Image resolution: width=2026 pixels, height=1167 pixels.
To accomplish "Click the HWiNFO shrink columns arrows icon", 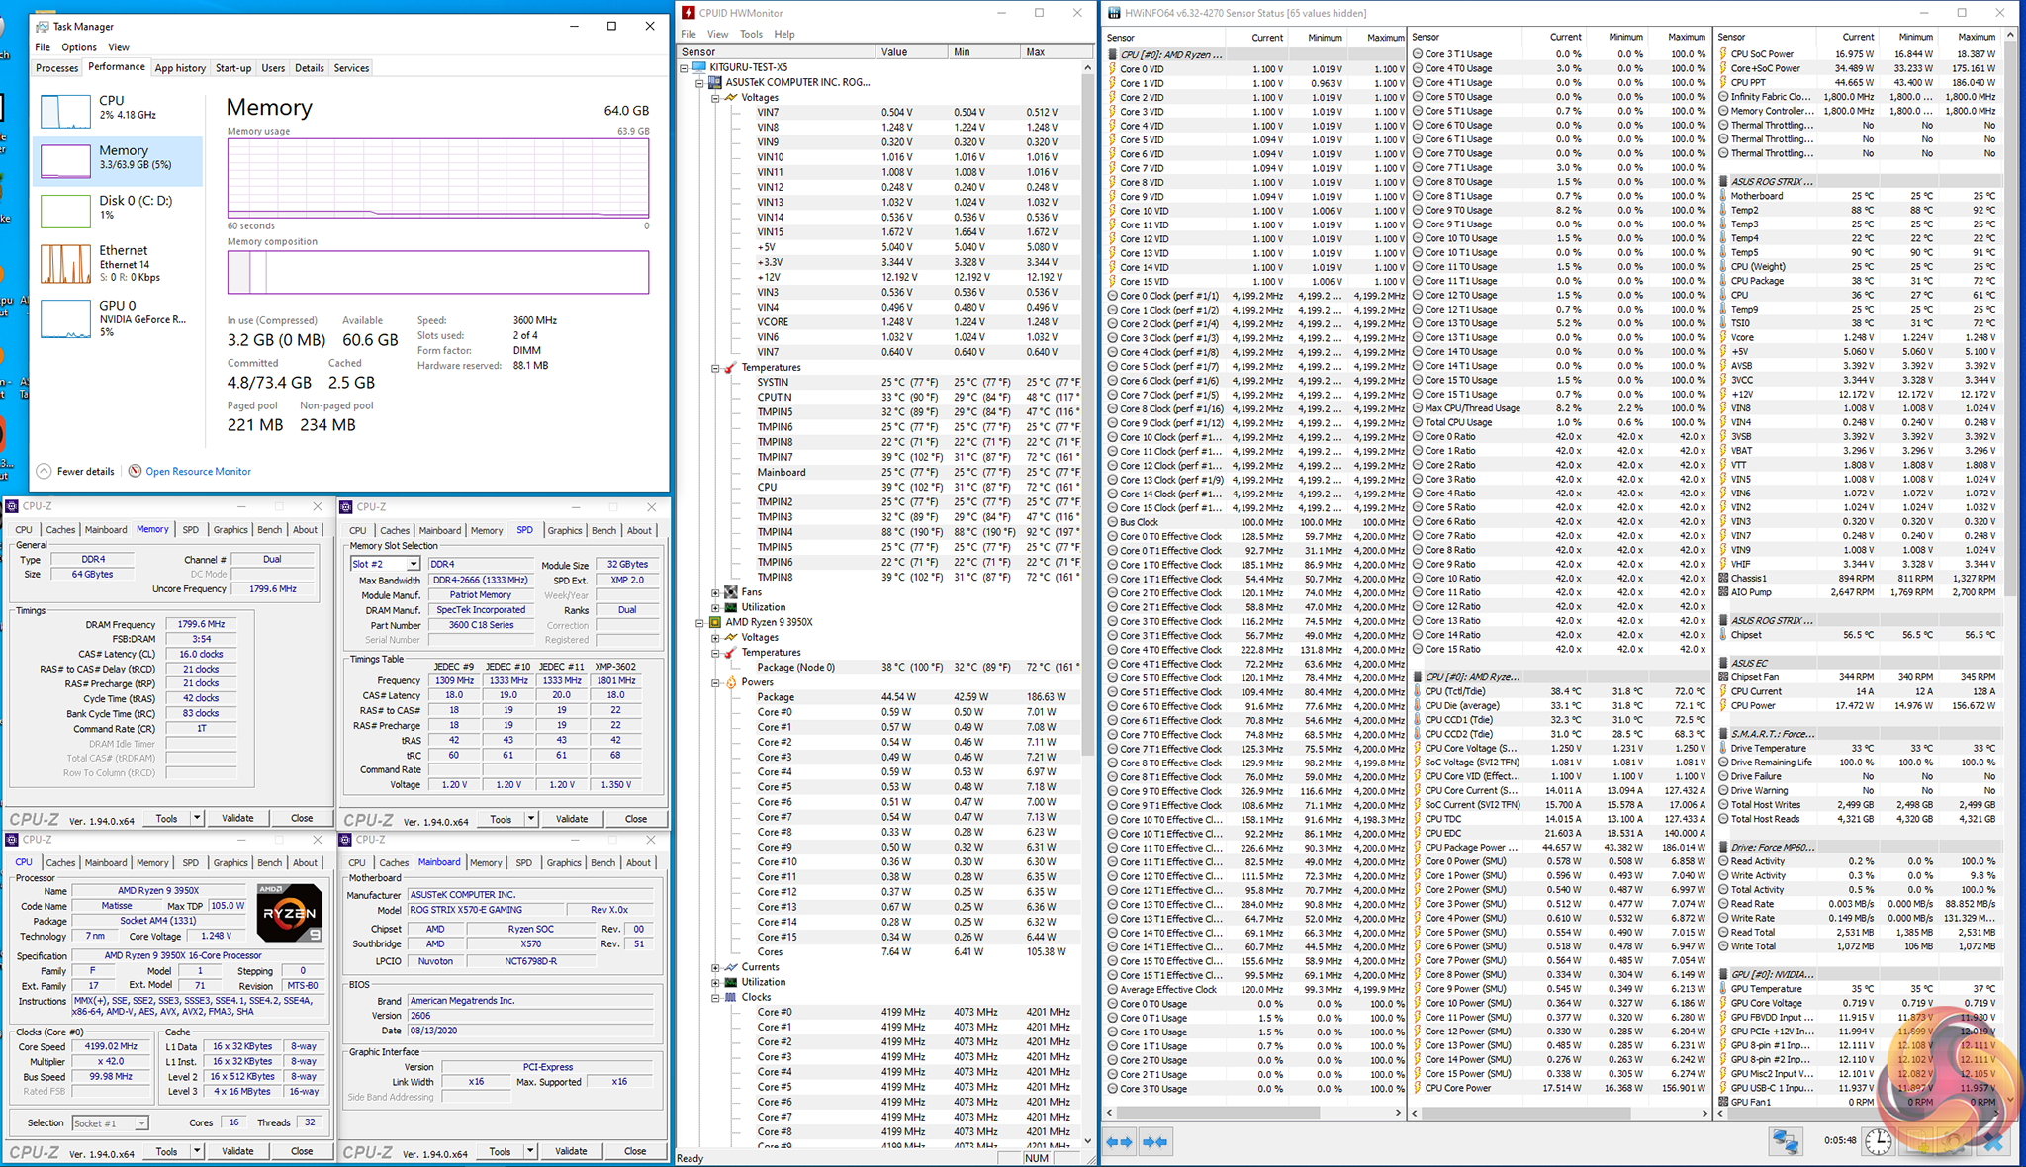I will coord(1154,1141).
